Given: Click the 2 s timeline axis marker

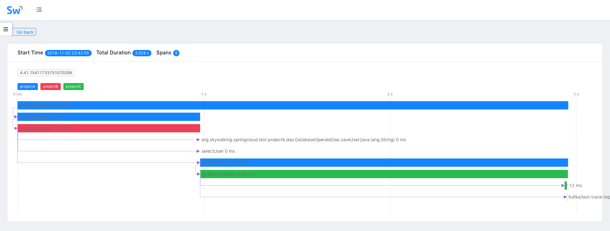Looking at the screenshot, I should point(390,94).
